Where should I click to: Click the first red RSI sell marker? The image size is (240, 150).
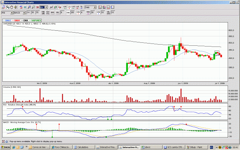click(22, 108)
